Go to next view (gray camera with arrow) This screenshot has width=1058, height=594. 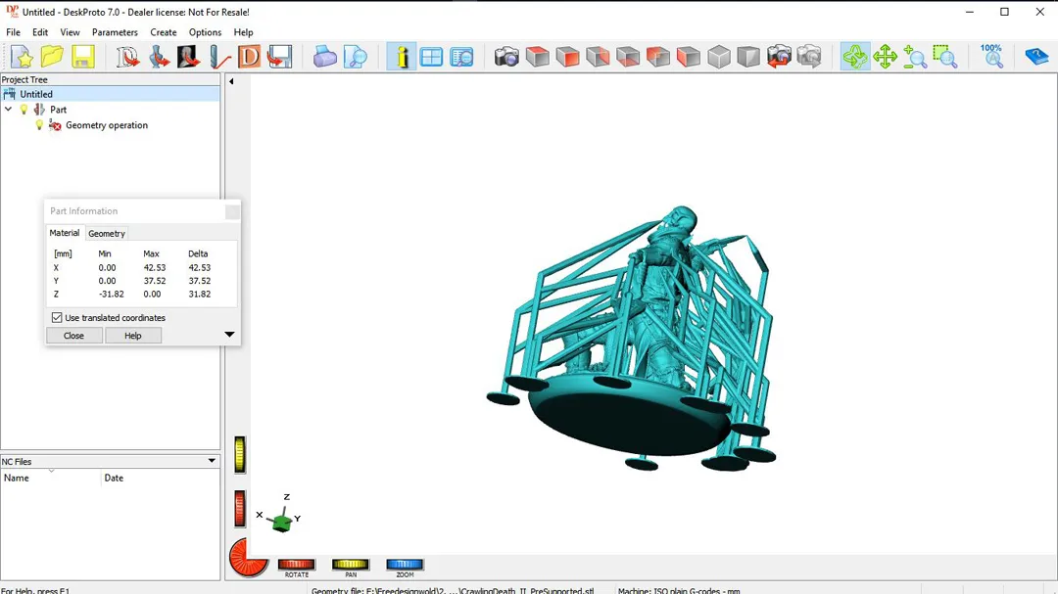coord(809,57)
